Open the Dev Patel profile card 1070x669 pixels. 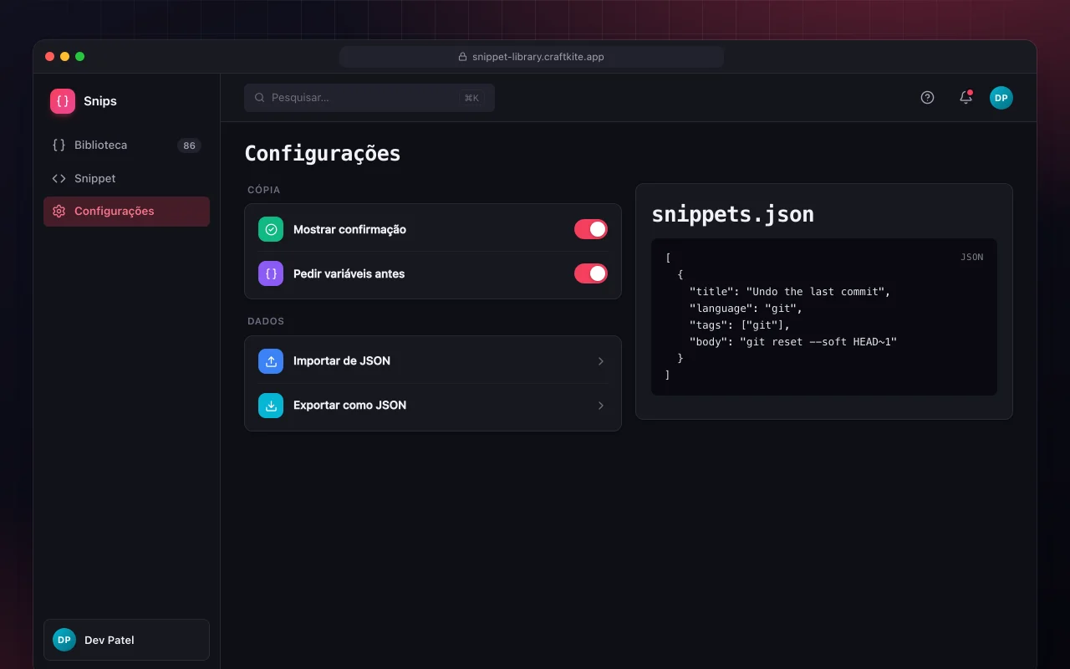(126, 640)
